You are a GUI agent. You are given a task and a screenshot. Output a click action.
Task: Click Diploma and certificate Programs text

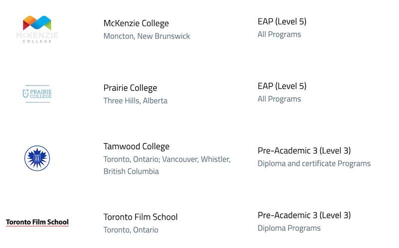click(314, 164)
